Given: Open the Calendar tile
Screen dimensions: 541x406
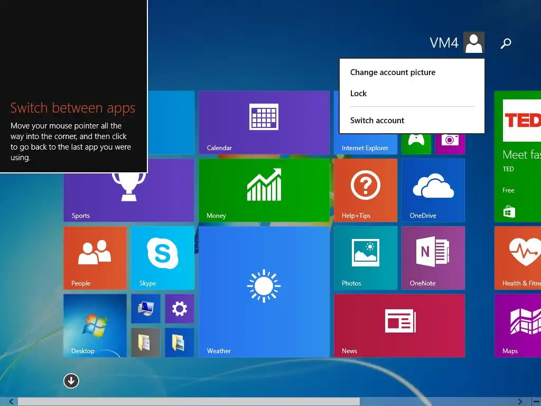Looking at the screenshot, I should pyautogui.click(x=264, y=123).
